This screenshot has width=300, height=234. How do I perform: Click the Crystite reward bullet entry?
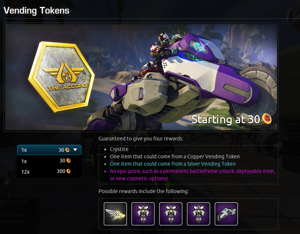119,149
